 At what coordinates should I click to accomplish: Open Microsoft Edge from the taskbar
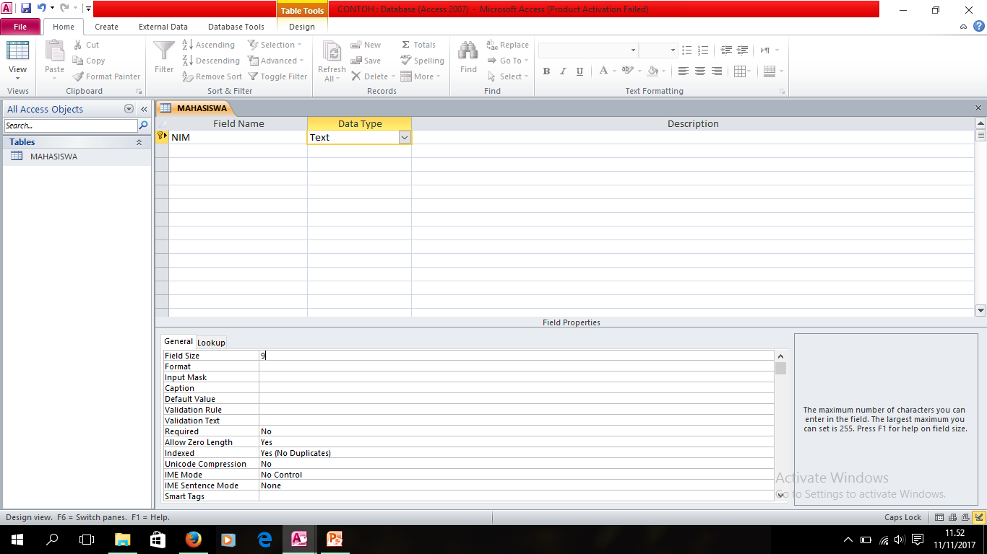coord(264,539)
